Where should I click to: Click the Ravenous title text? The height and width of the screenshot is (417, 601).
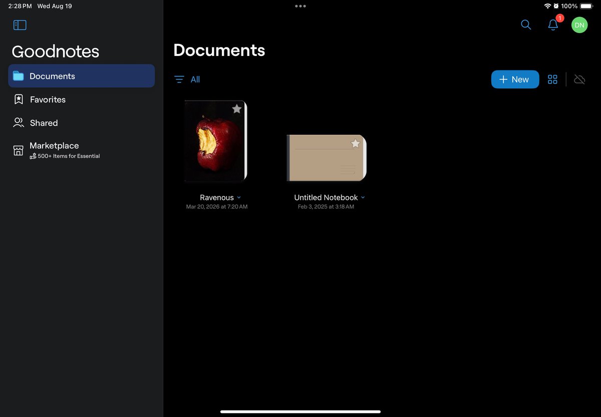217,197
